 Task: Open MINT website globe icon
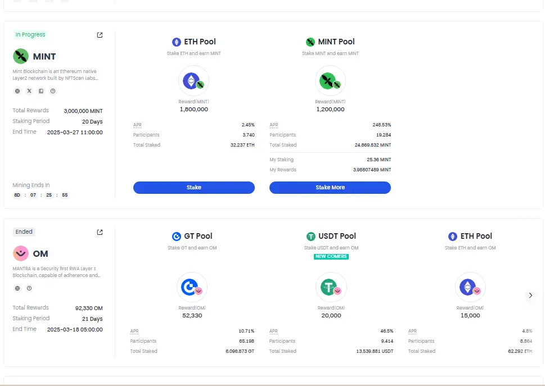pyautogui.click(x=17, y=91)
